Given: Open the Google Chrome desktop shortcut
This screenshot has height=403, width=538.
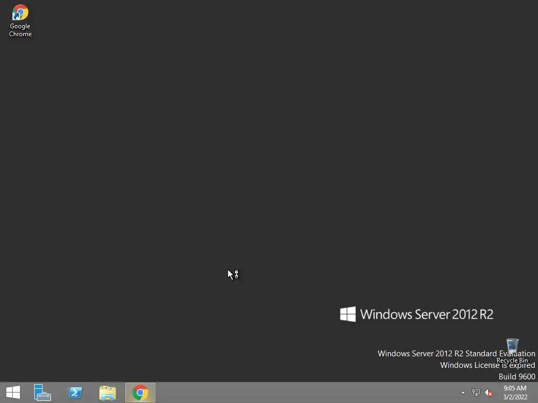Looking at the screenshot, I should 20,20.
